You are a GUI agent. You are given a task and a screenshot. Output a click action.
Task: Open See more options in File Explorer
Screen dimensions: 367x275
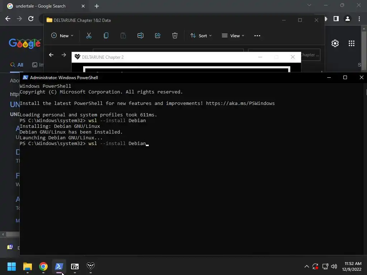coord(257,35)
